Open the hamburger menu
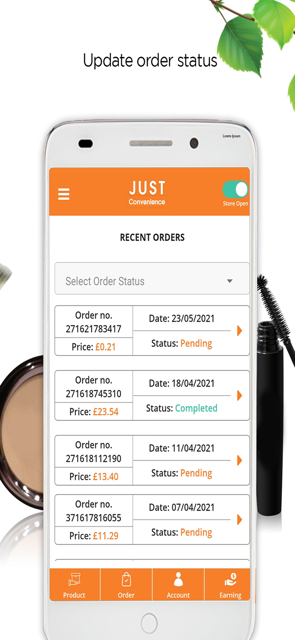The height and width of the screenshot is (640, 295). [x=64, y=194]
